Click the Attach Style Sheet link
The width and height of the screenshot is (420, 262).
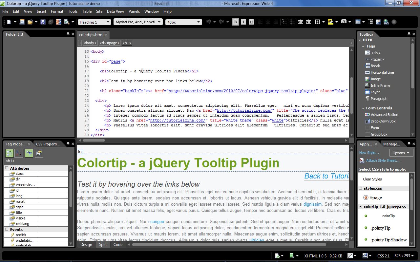[x=383, y=160]
